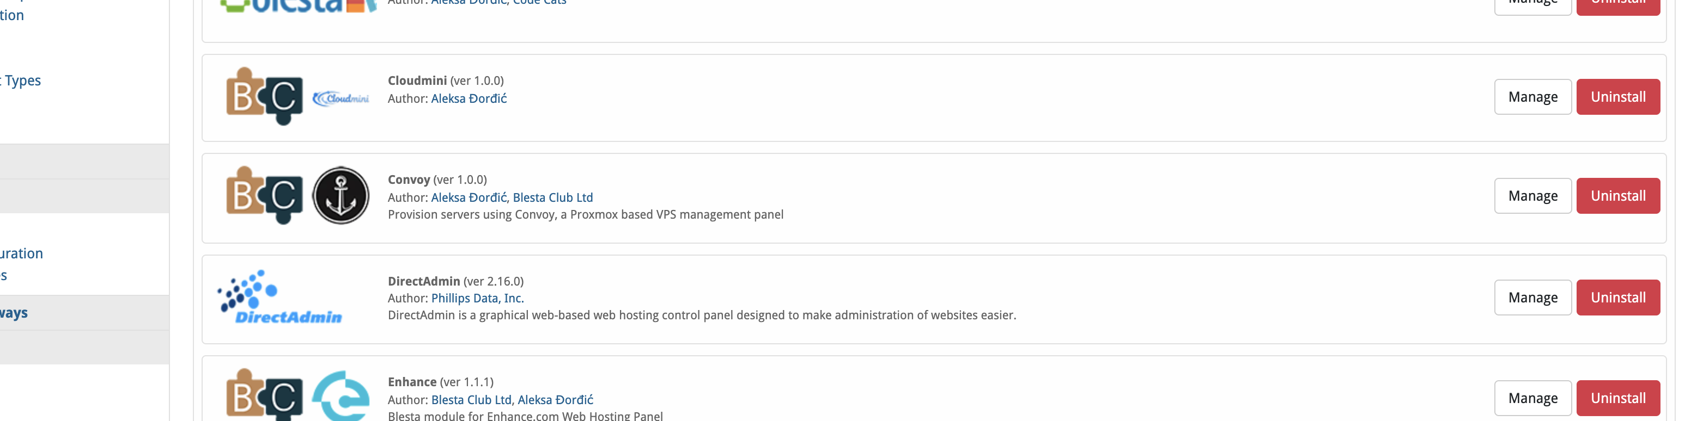Click the Convoy anchor logo icon
The height and width of the screenshot is (421, 1691).
click(x=340, y=195)
